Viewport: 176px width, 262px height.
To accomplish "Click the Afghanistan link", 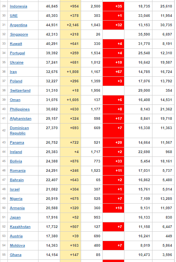I will [21, 119].
